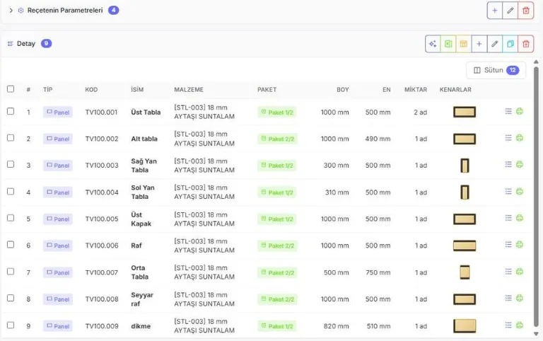543x341 pixels.
Task: Open the Sütun column selector
Action: click(496, 70)
